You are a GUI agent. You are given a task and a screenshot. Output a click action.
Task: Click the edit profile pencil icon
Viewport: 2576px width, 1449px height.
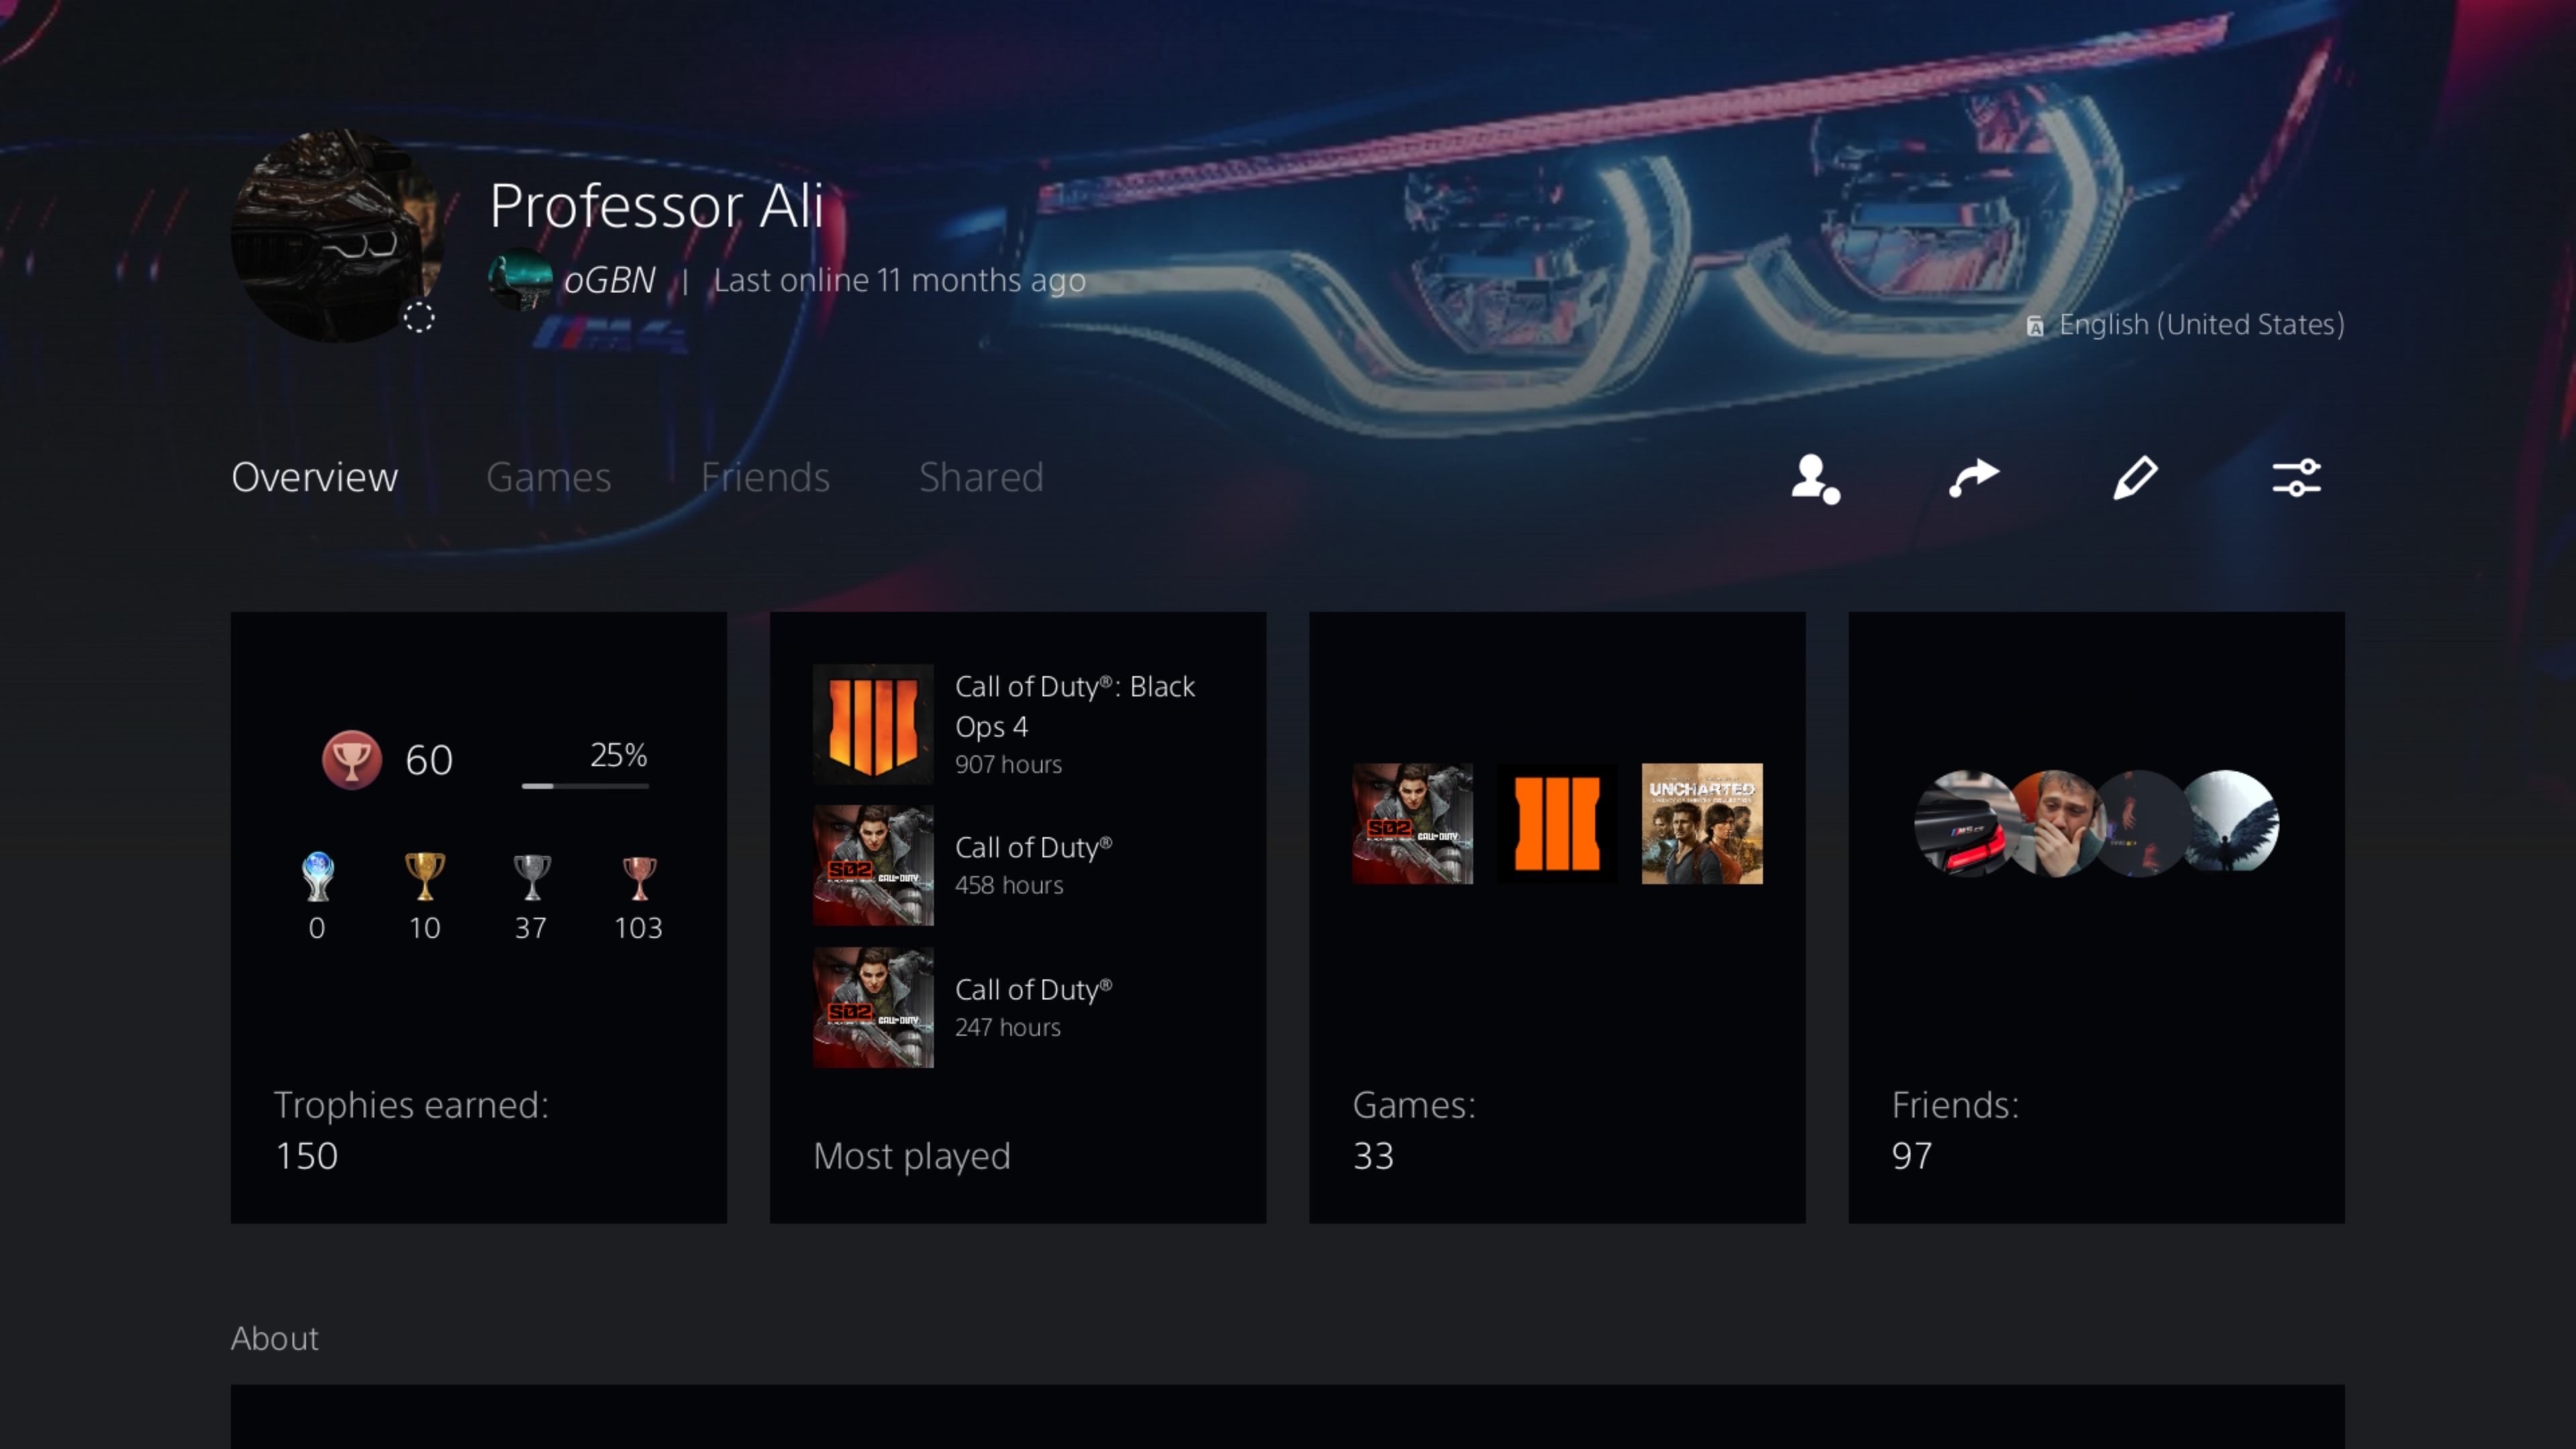(x=2135, y=477)
